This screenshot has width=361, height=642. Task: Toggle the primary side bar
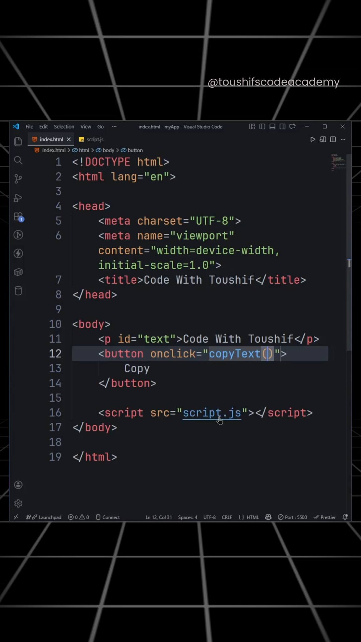point(262,127)
